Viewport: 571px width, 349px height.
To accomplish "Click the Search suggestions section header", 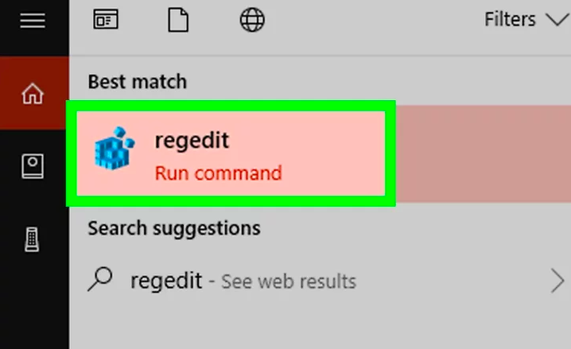I will [x=174, y=229].
